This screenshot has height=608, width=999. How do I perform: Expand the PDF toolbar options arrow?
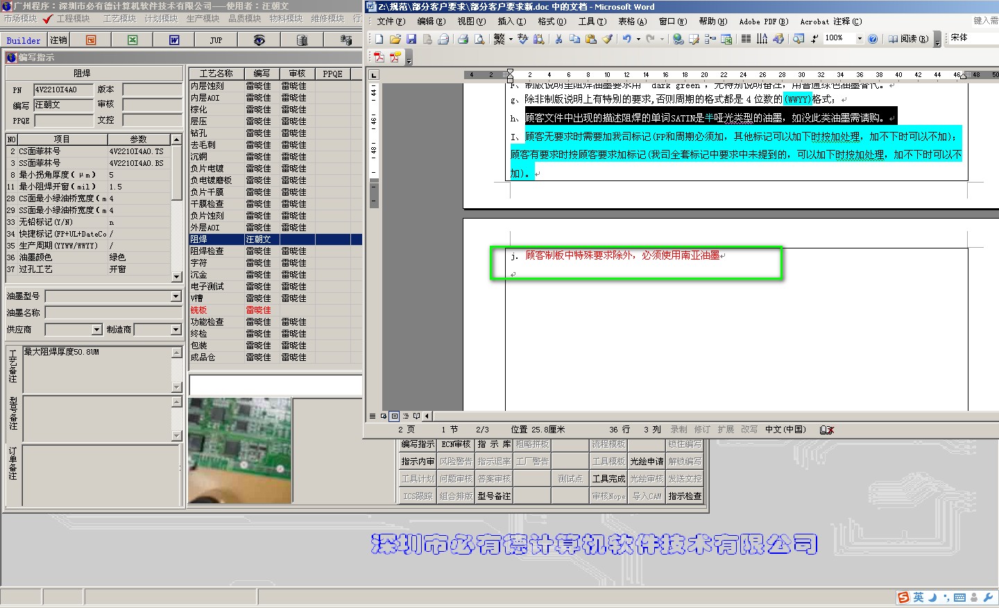(409, 58)
